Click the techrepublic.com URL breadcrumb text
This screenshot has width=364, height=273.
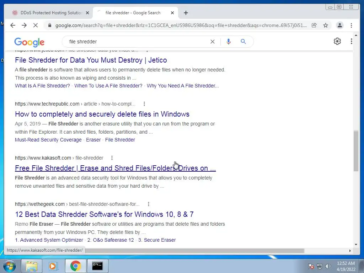[x=75, y=104]
